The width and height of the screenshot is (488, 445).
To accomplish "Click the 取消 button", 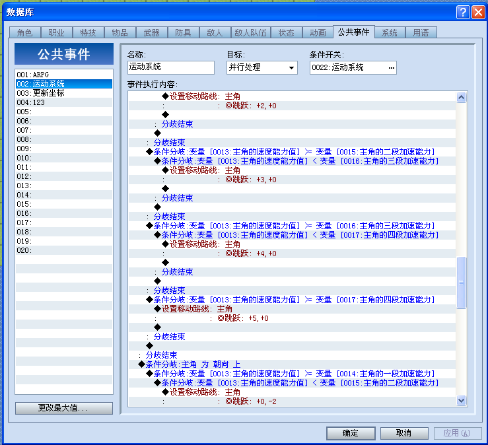I will 404,433.
